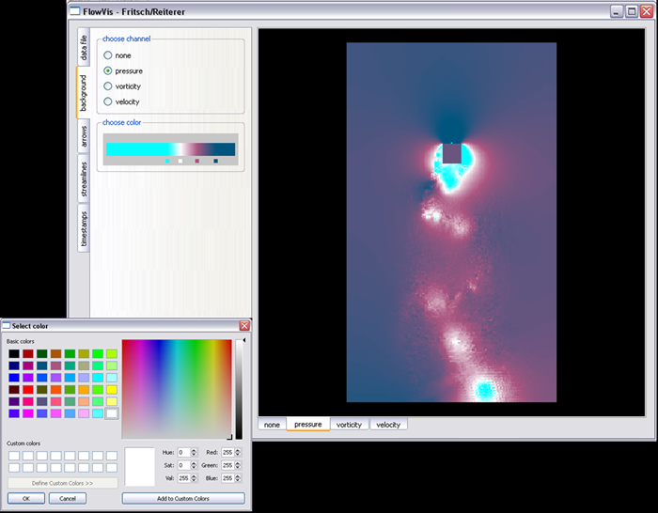
Task: Click the vertical brightness slider bar
Action: pyautogui.click(x=239, y=389)
